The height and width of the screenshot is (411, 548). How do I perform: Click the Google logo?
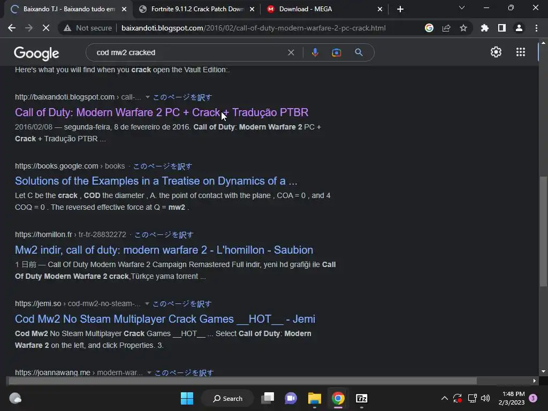click(x=36, y=53)
